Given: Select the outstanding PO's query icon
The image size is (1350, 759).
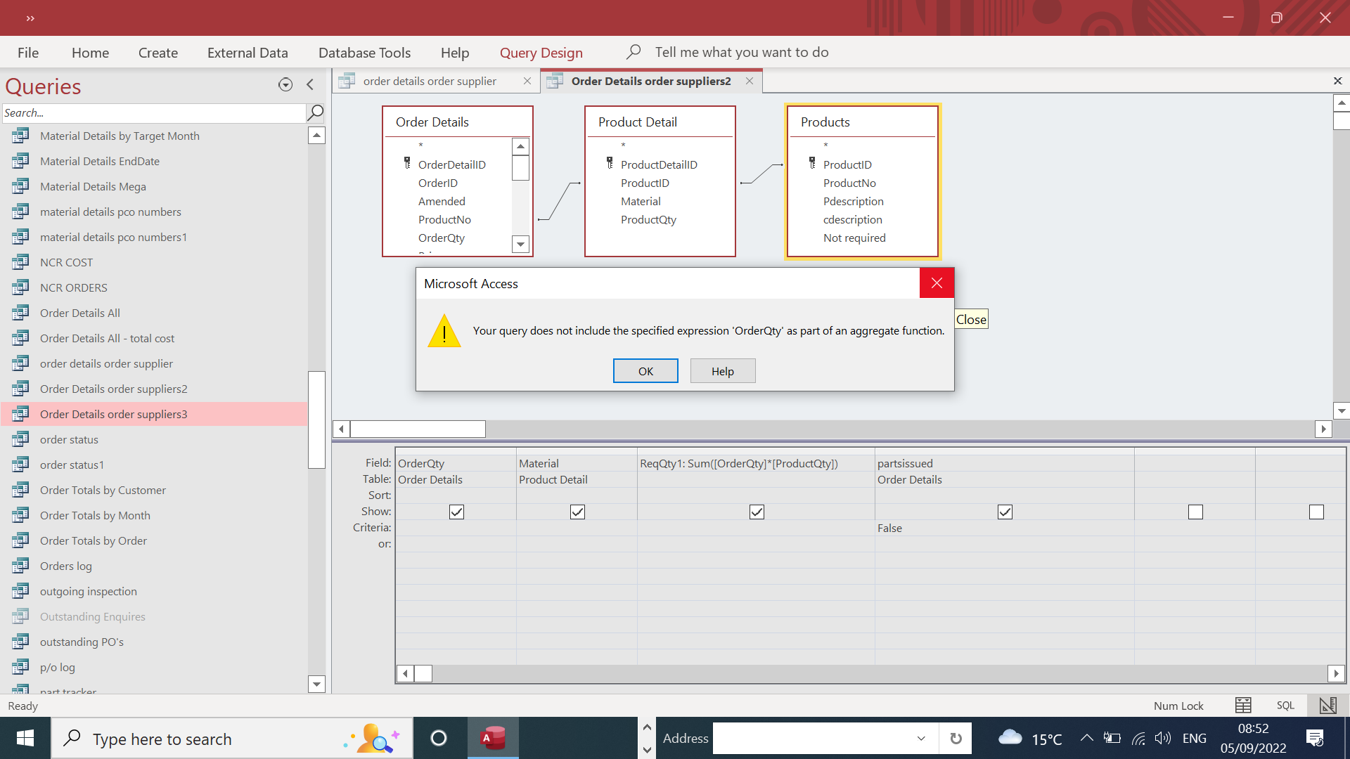Looking at the screenshot, I should tap(20, 642).
